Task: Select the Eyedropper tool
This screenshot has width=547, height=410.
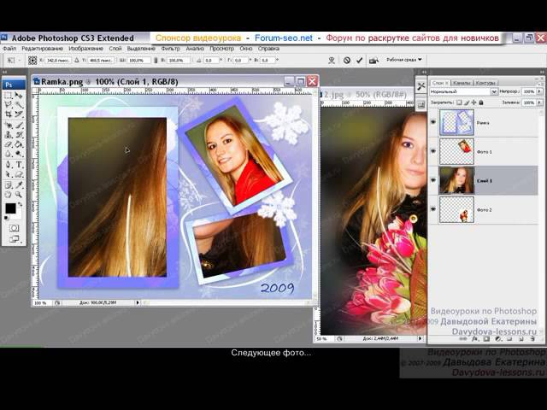Action: (x=19, y=184)
